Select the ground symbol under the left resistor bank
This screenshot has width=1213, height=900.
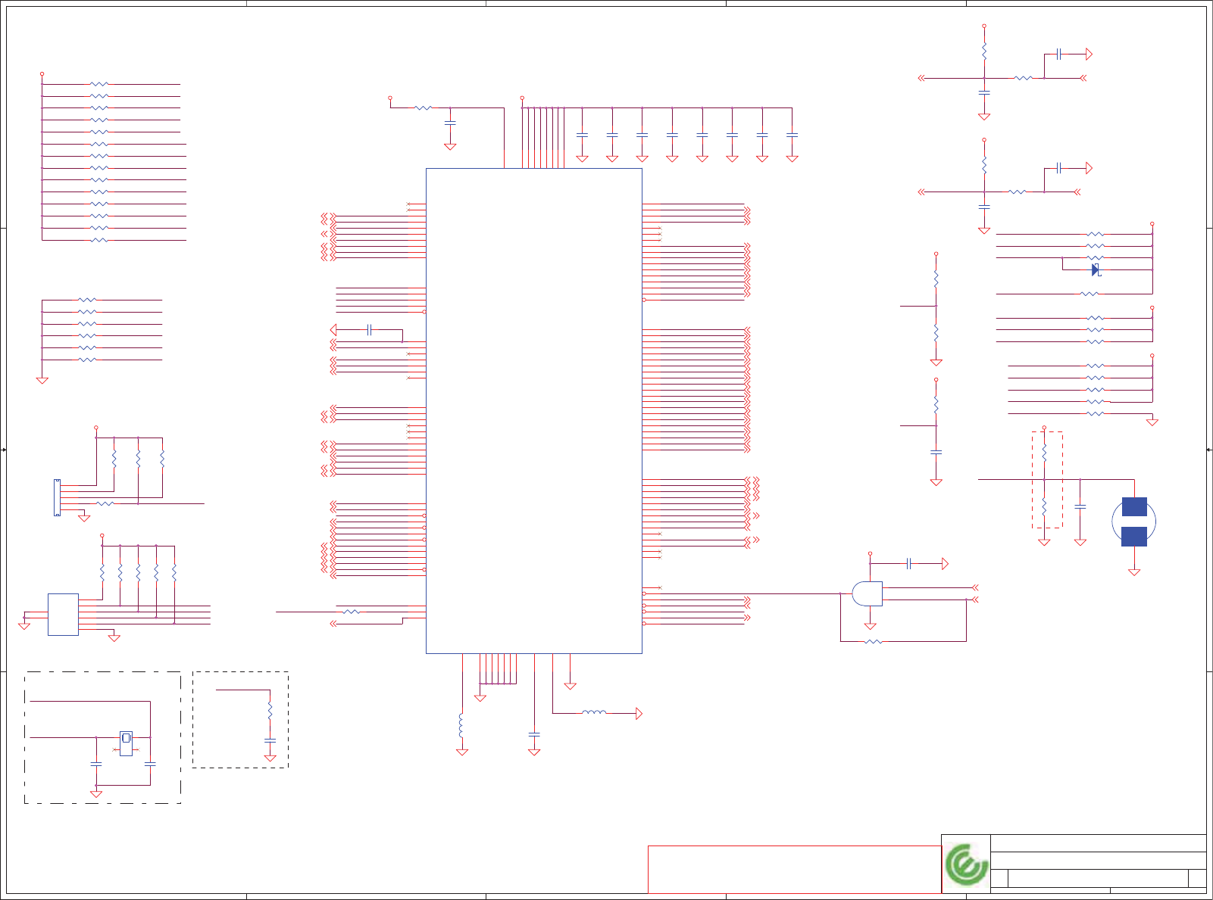tap(42, 381)
